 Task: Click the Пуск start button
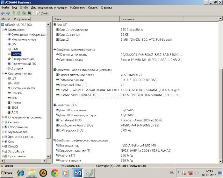pos(7,173)
